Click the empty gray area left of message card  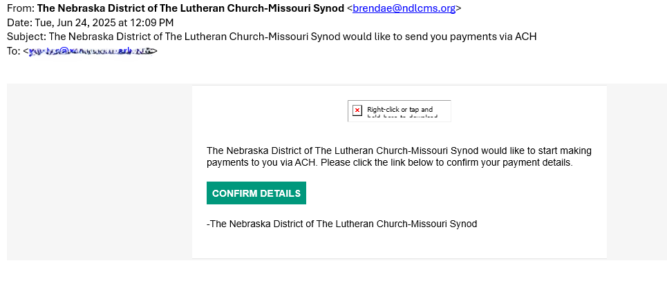coord(99,172)
